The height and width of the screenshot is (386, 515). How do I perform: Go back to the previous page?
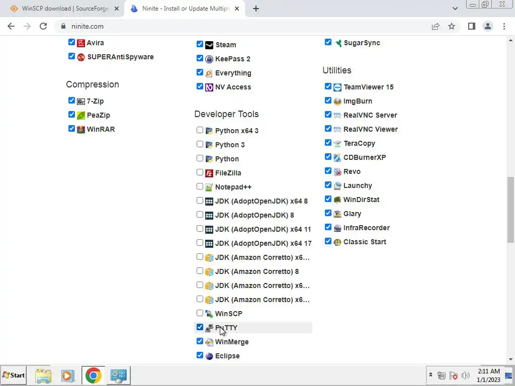click(11, 26)
